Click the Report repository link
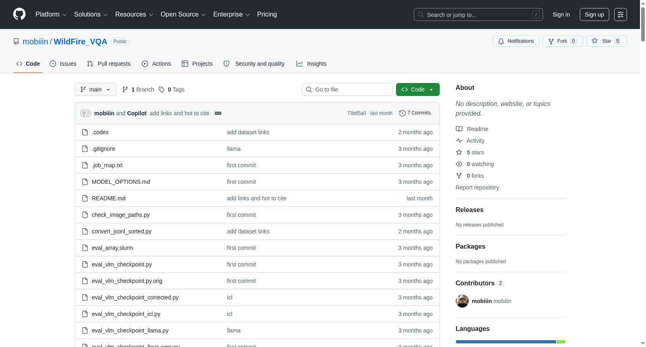Viewport: 646px width, 347px height. (x=477, y=187)
